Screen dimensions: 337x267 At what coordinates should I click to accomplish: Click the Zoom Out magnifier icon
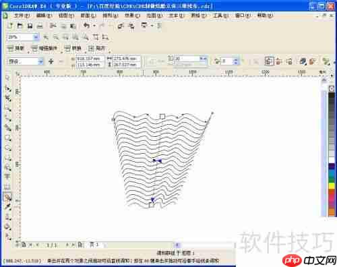pos(56,37)
